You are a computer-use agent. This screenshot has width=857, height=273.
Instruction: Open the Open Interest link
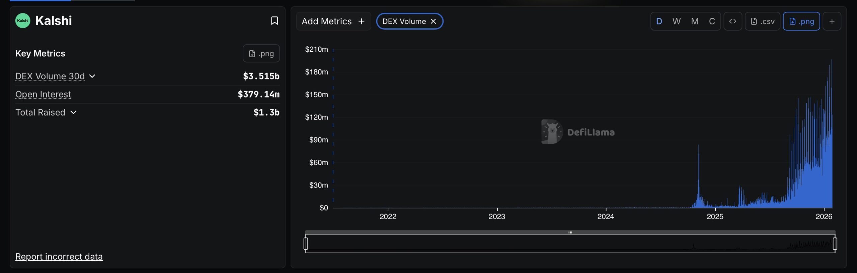[x=43, y=94]
